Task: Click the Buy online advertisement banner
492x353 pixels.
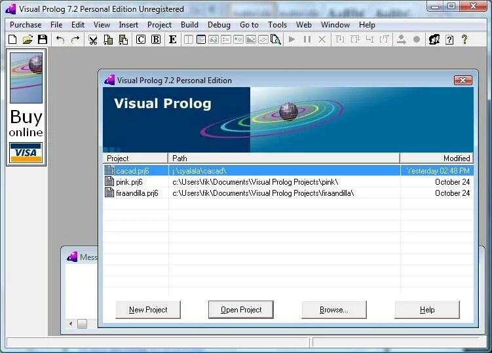Action: tap(26, 107)
